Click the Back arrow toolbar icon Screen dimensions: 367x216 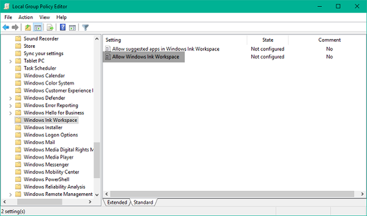click(6, 28)
